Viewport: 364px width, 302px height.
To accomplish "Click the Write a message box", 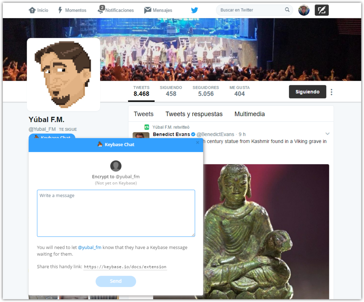I will click(x=116, y=213).
